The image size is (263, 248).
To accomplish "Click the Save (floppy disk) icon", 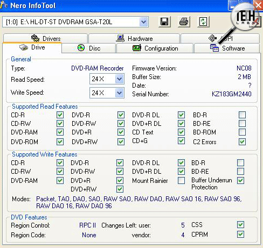I will pyautogui.click(x=164, y=22).
